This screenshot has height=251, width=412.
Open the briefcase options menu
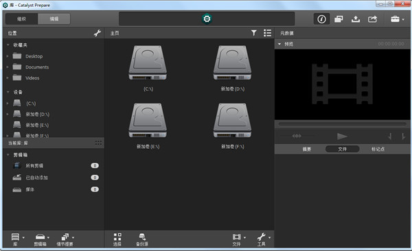[x=397, y=19]
